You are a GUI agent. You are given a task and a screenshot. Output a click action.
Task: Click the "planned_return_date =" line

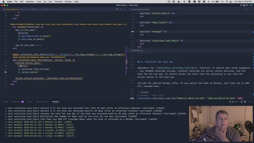point(29,63)
